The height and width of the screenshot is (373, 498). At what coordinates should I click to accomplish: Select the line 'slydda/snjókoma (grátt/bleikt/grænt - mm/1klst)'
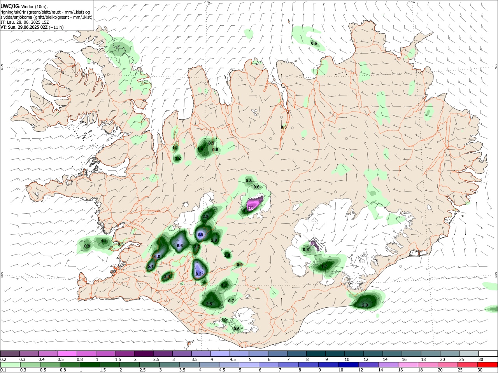point(47,17)
